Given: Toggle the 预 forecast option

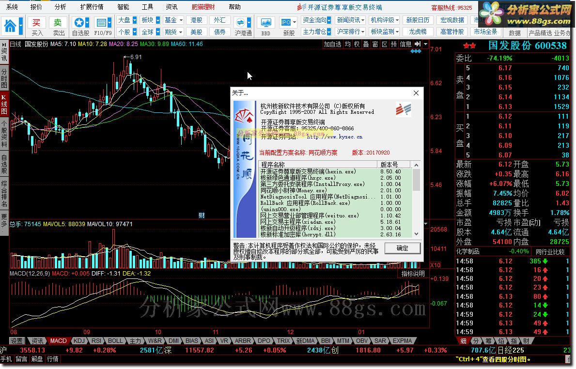Looking at the screenshot, I should 394,44.
